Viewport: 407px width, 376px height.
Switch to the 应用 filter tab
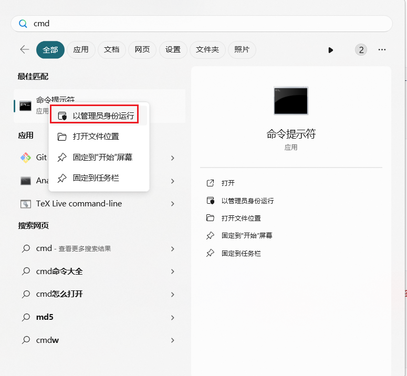[x=81, y=50]
